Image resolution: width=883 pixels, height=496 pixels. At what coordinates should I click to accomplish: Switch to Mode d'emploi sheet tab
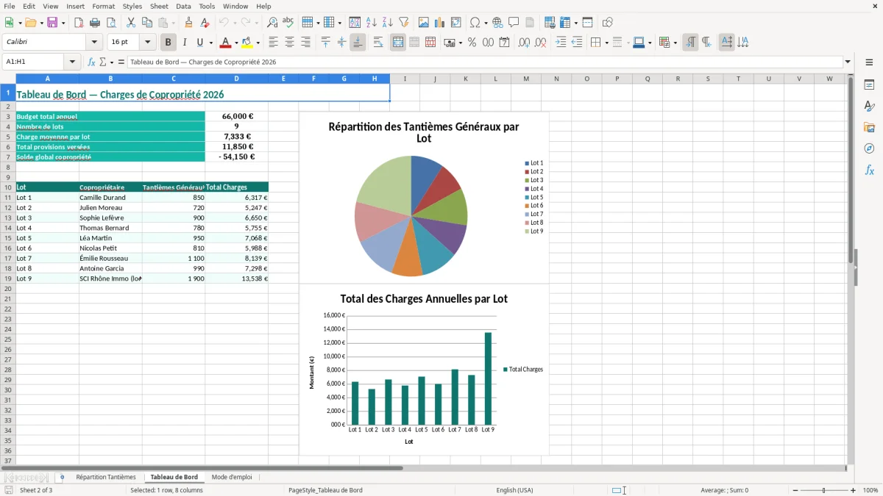[232, 477]
